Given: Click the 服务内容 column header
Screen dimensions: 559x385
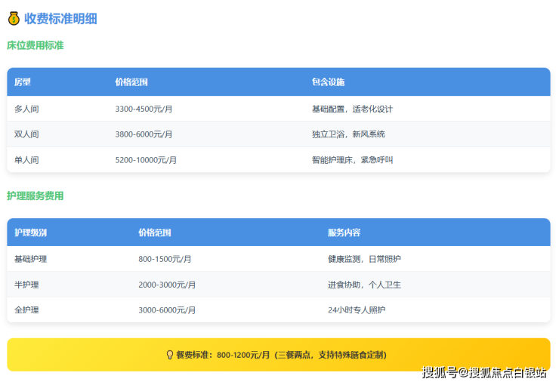Looking at the screenshot, I should tap(344, 233).
